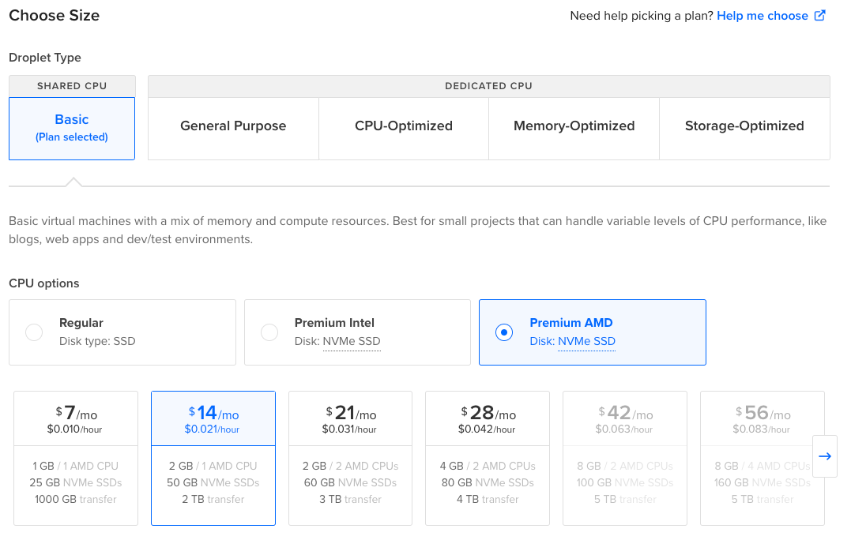Image resolution: width=851 pixels, height=540 pixels.
Task: Click the NVMe SSD label under Premium Intel
Action: (352, 342)
